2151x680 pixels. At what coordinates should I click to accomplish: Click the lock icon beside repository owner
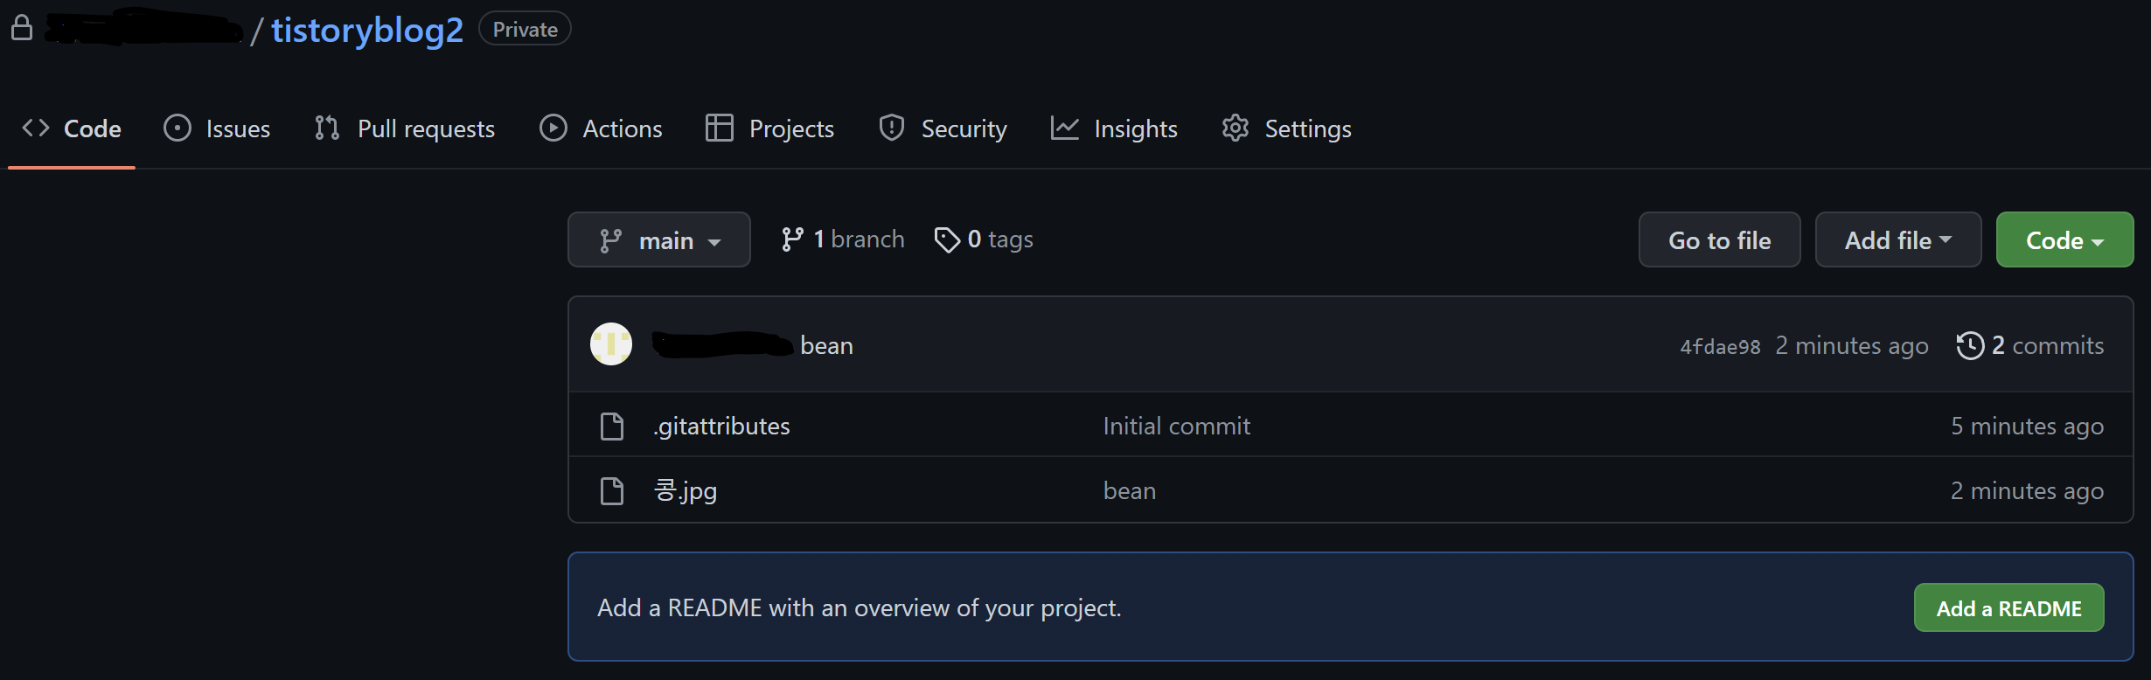coord(22,28)
